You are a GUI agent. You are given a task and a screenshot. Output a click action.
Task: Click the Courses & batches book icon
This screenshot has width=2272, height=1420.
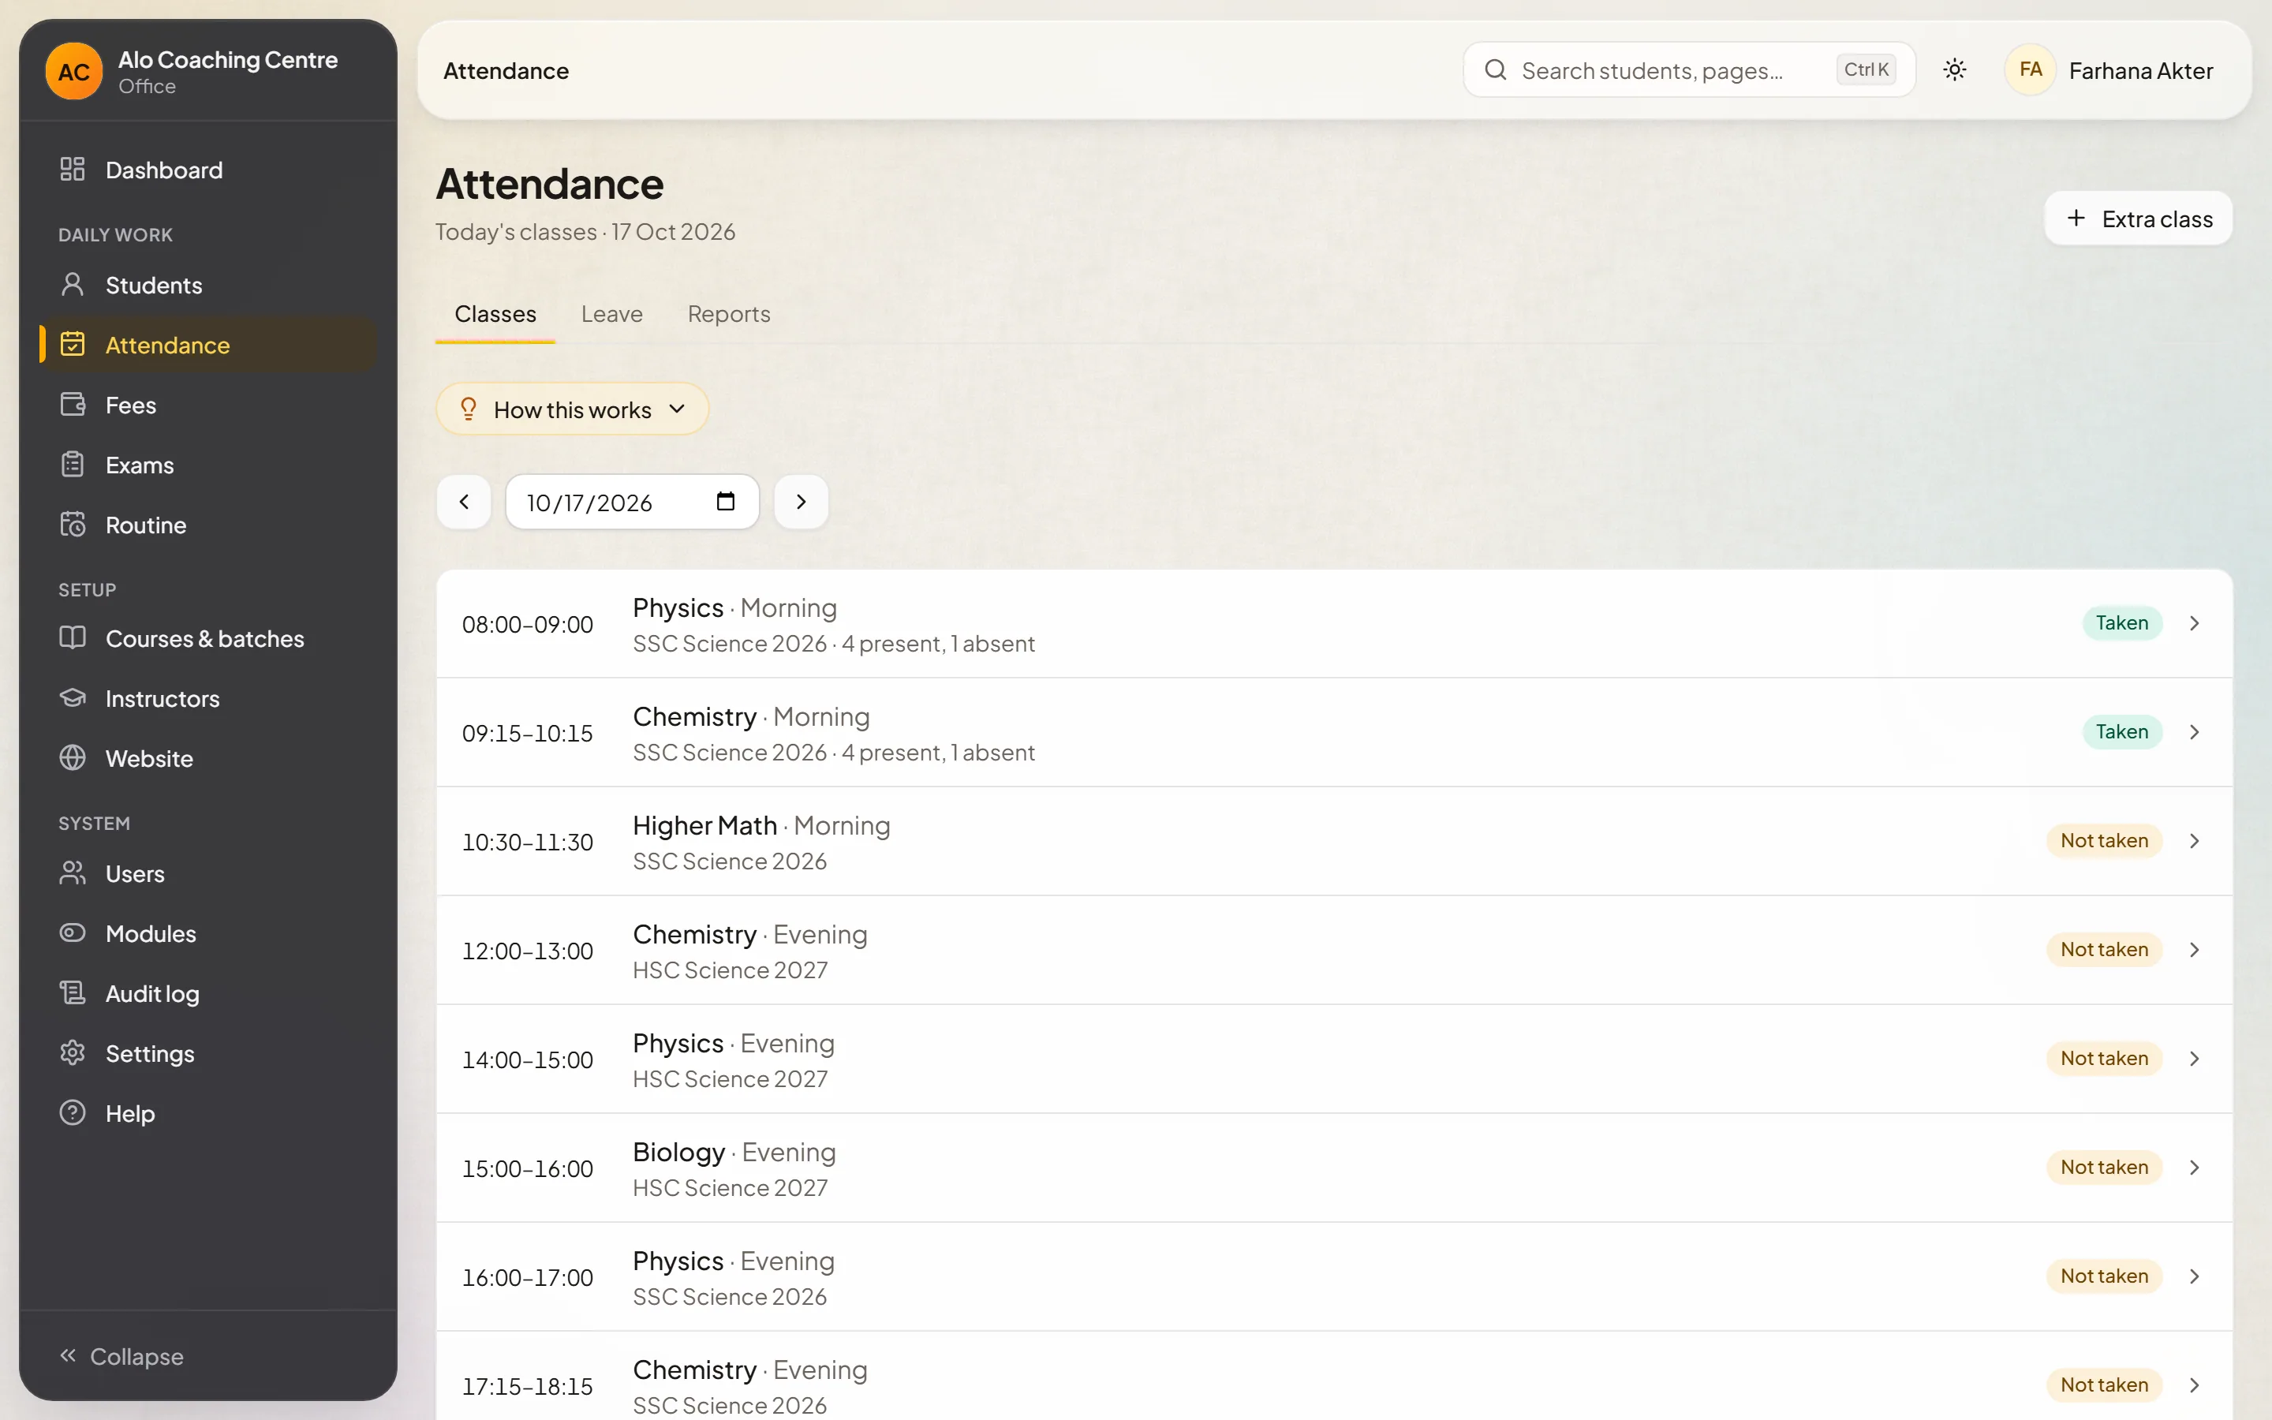point(73,637)
